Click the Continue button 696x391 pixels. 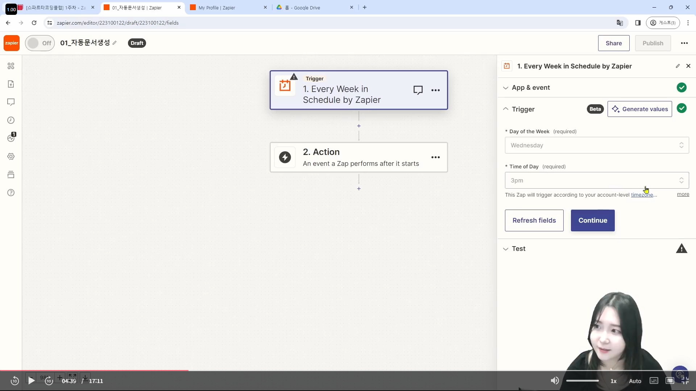point(593,220)
